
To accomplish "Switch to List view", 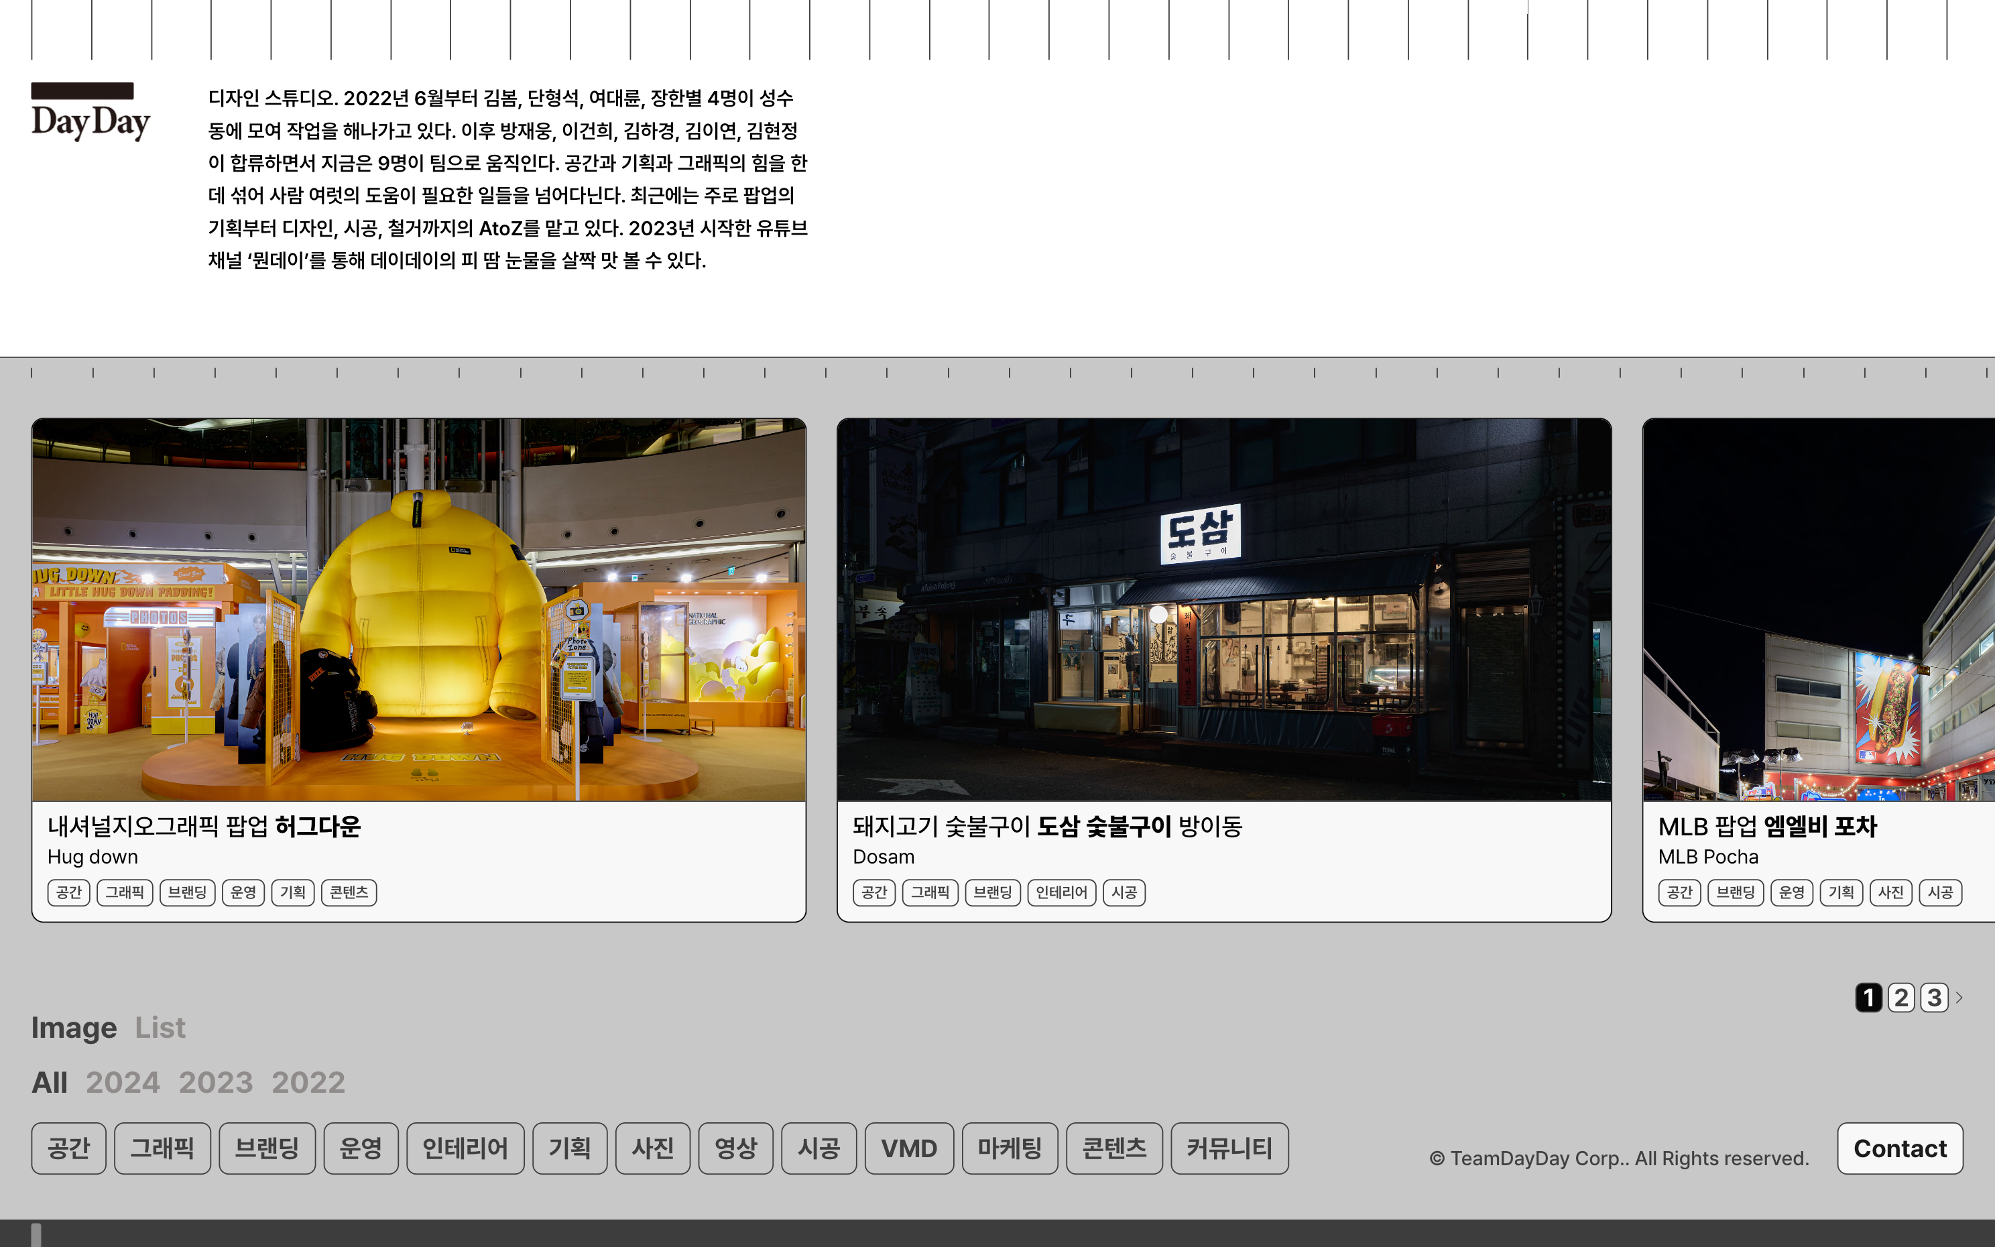I will coord(160,1028).
